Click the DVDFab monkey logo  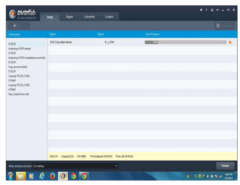click(12, 14)
